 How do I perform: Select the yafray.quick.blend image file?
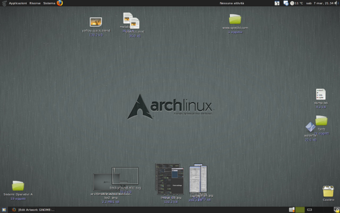(x=96, y=22)
